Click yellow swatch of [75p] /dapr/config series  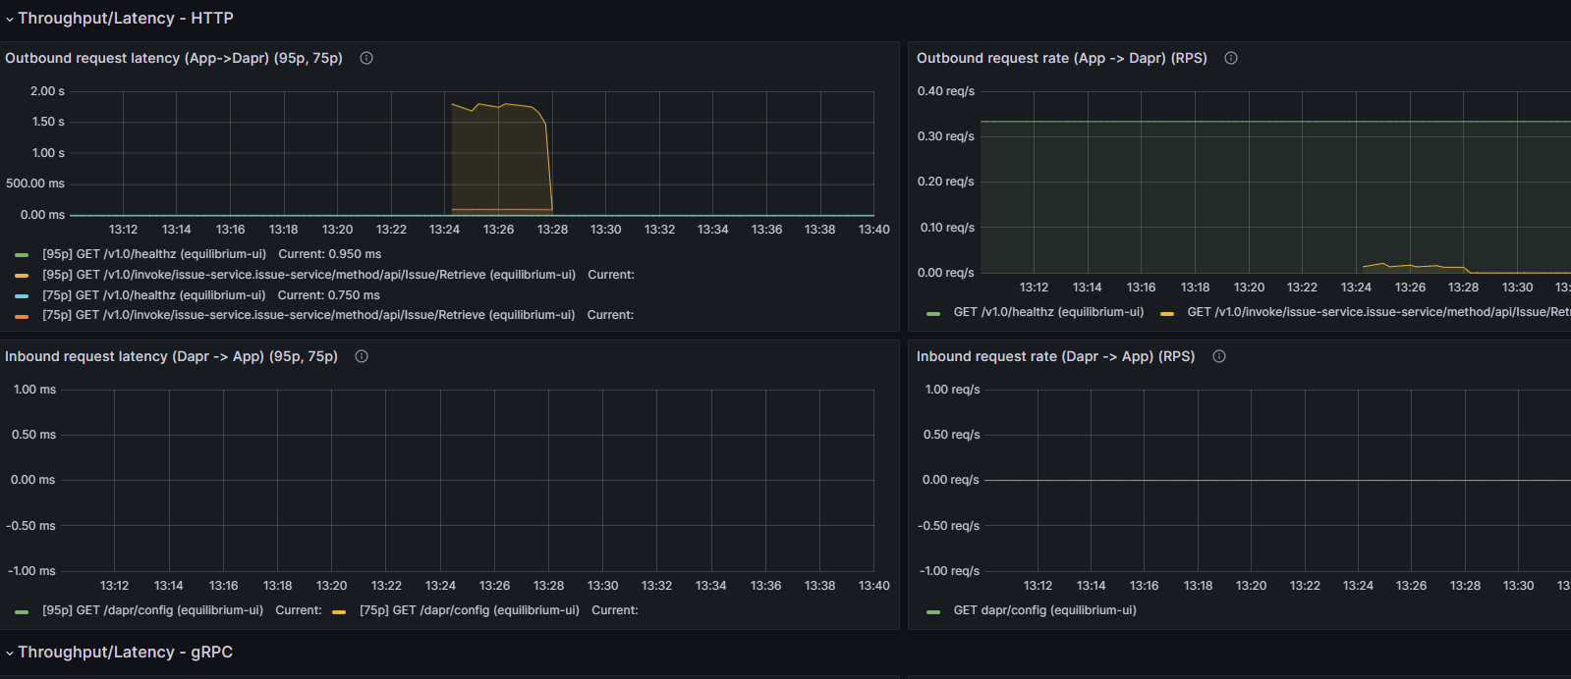click(339, 611)
